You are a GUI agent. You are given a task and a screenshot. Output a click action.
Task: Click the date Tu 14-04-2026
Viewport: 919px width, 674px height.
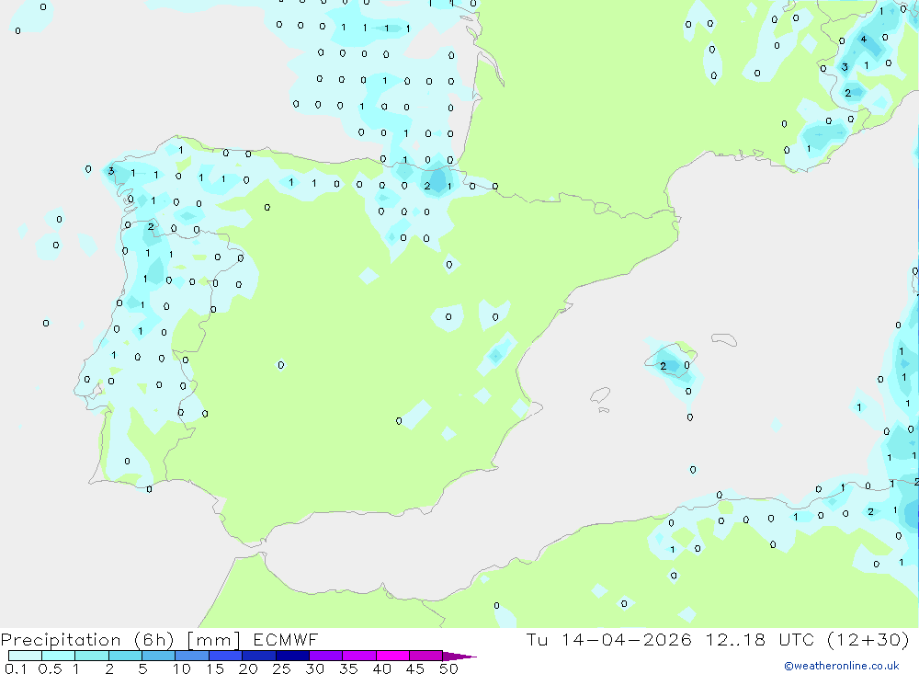pyautogui.click(x=609, y=639)
